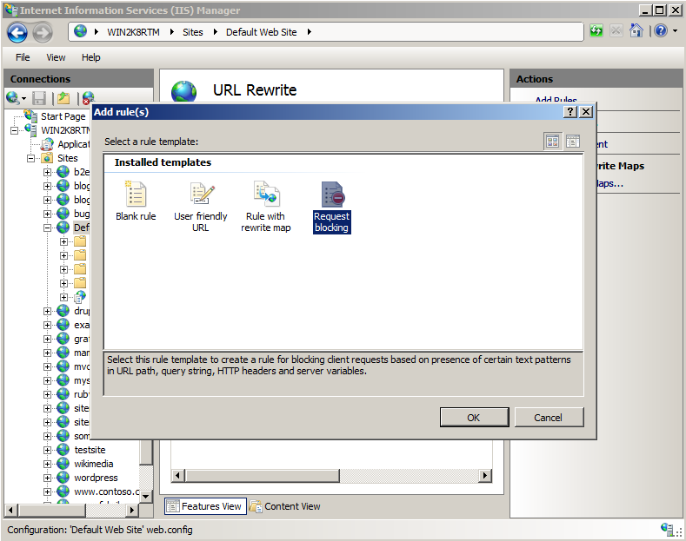Click OK to confirm rule template

coord(474,418)
